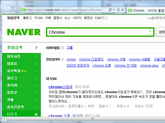Open 실시간검색 in the left sidebar
The height and width of the screenshot is (123, 165).
[21, 107]
